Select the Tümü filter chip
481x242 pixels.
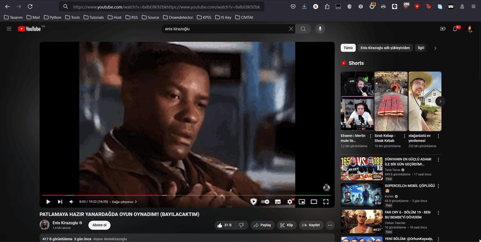click(348, 48)
